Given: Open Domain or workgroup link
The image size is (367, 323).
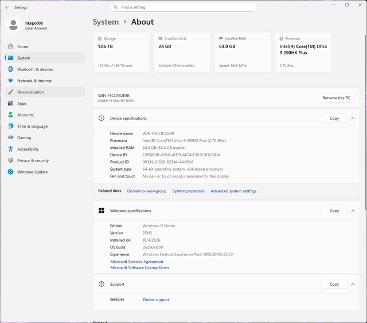Looking at the screenshot, I should point(147,191).
